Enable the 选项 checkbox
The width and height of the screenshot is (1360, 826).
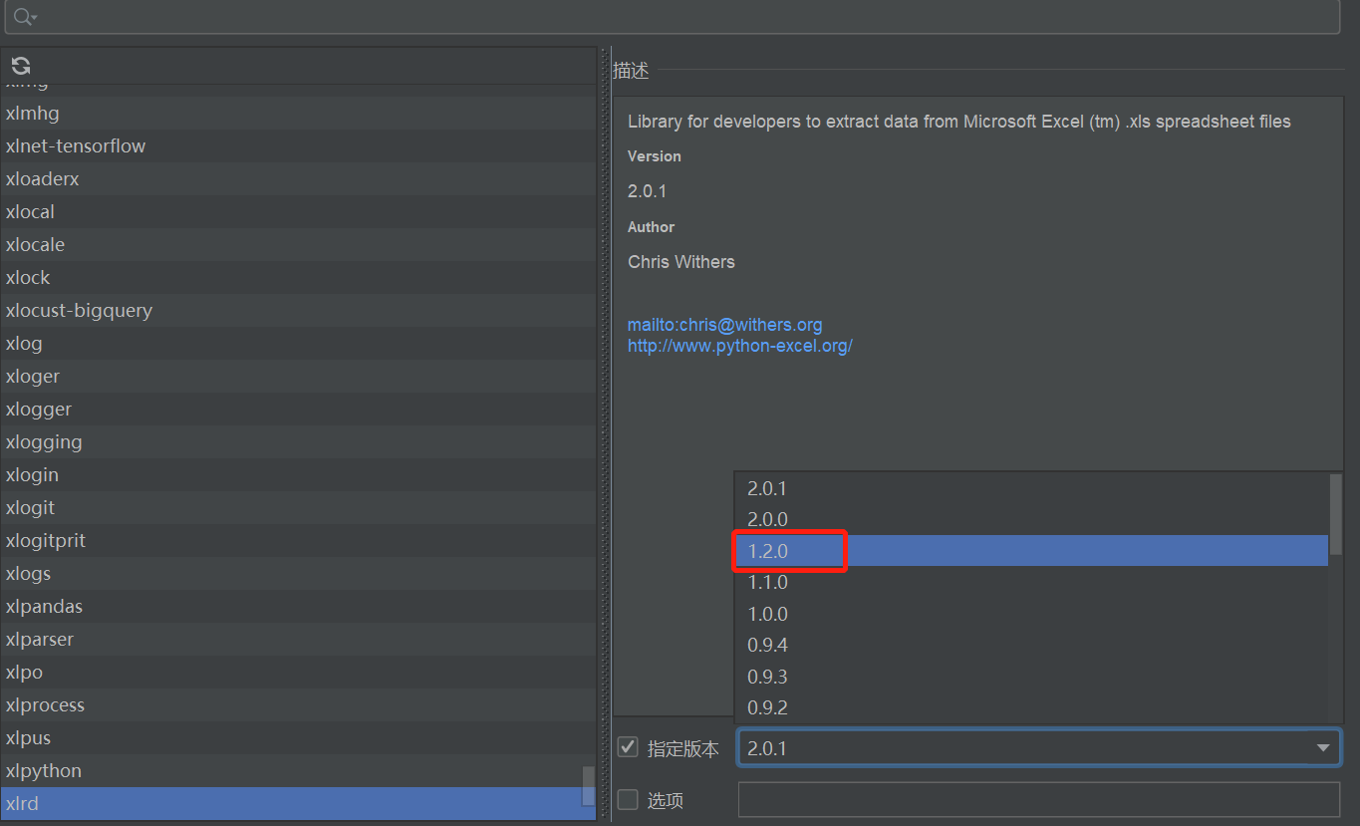point(628,799)
